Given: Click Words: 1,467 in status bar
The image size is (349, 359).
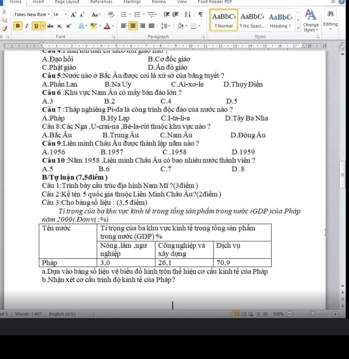Looking at the screenshot, I should [28, 314].
